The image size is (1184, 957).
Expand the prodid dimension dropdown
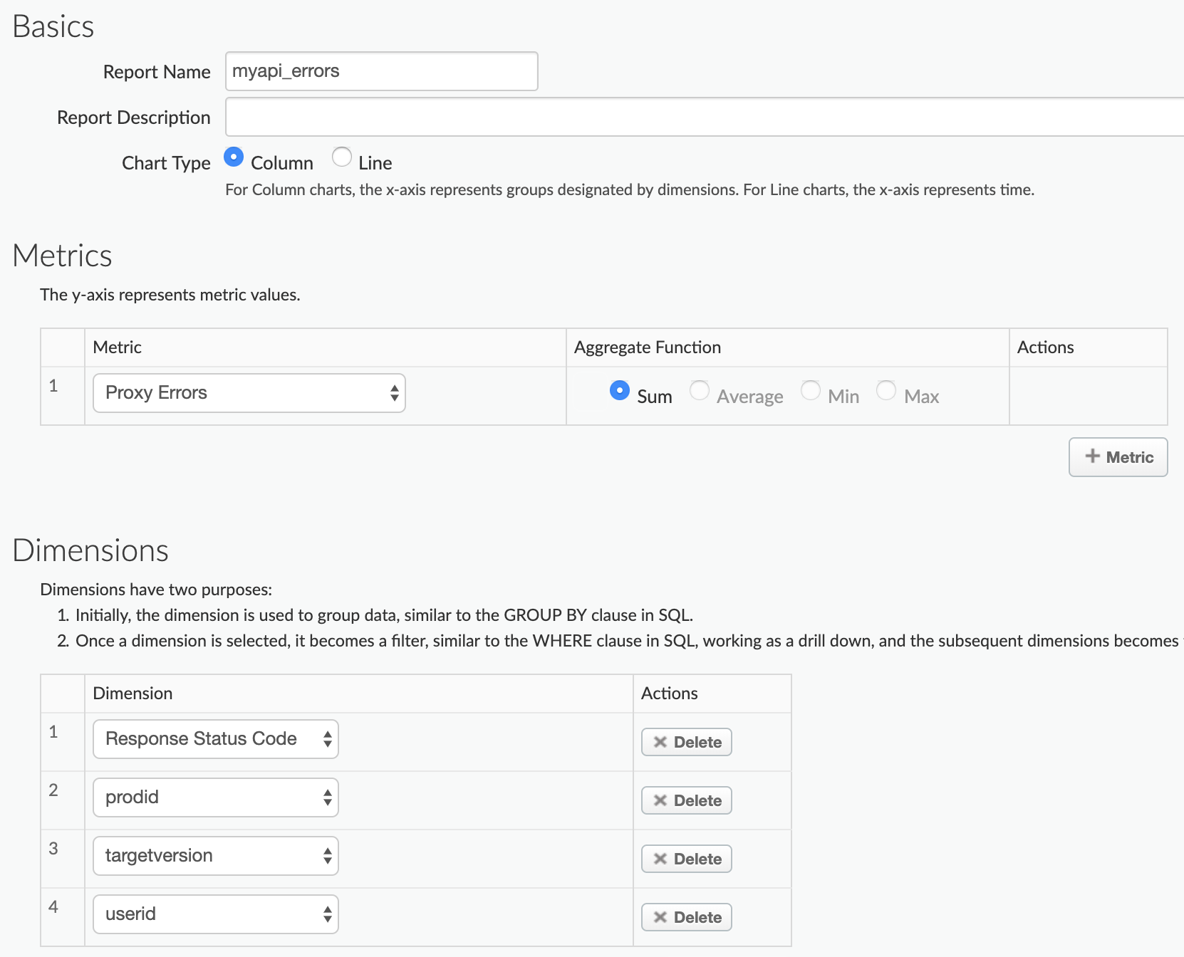click(x=215, y=797)
